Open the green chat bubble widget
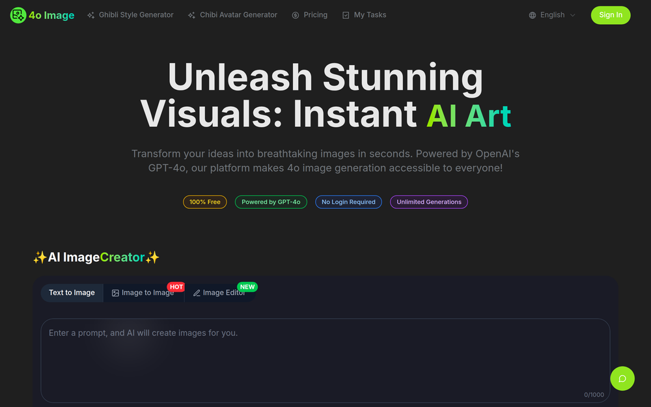 [x=622, y=378]
